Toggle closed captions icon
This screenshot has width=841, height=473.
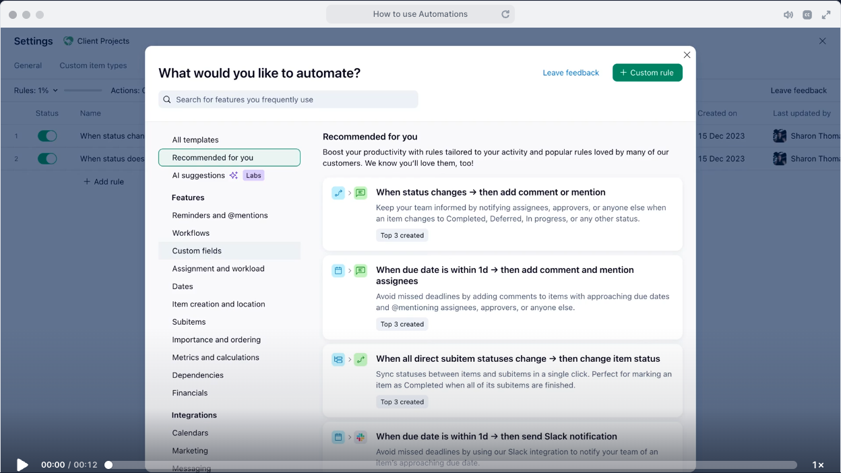807,15
